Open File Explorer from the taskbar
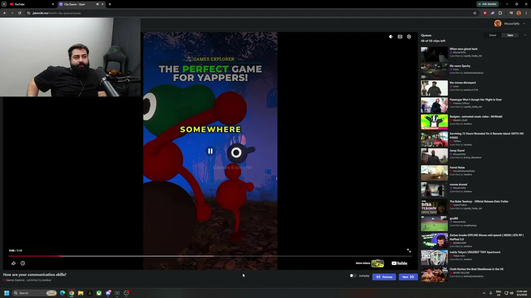The image size is (531, 298). coord(80,293)
